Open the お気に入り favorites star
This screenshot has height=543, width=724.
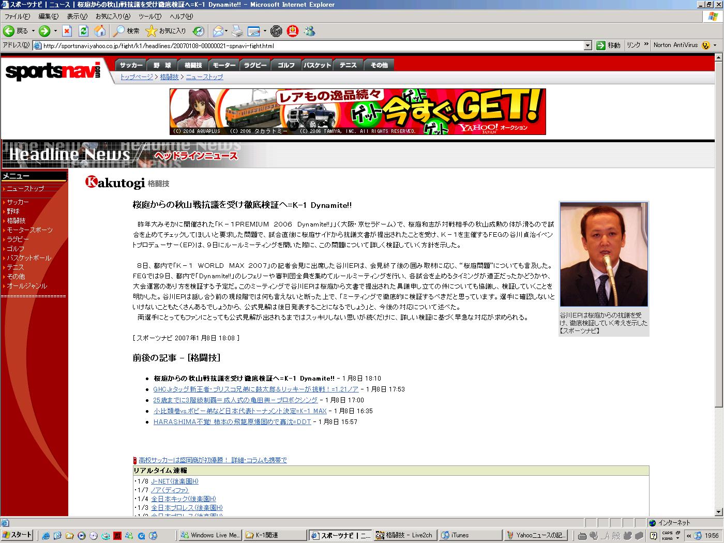coord(166,31)
